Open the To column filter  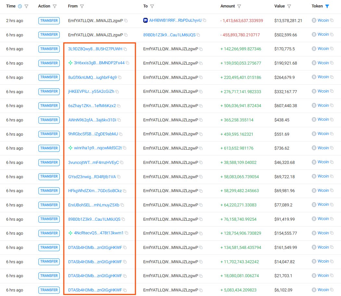point(152,6)
